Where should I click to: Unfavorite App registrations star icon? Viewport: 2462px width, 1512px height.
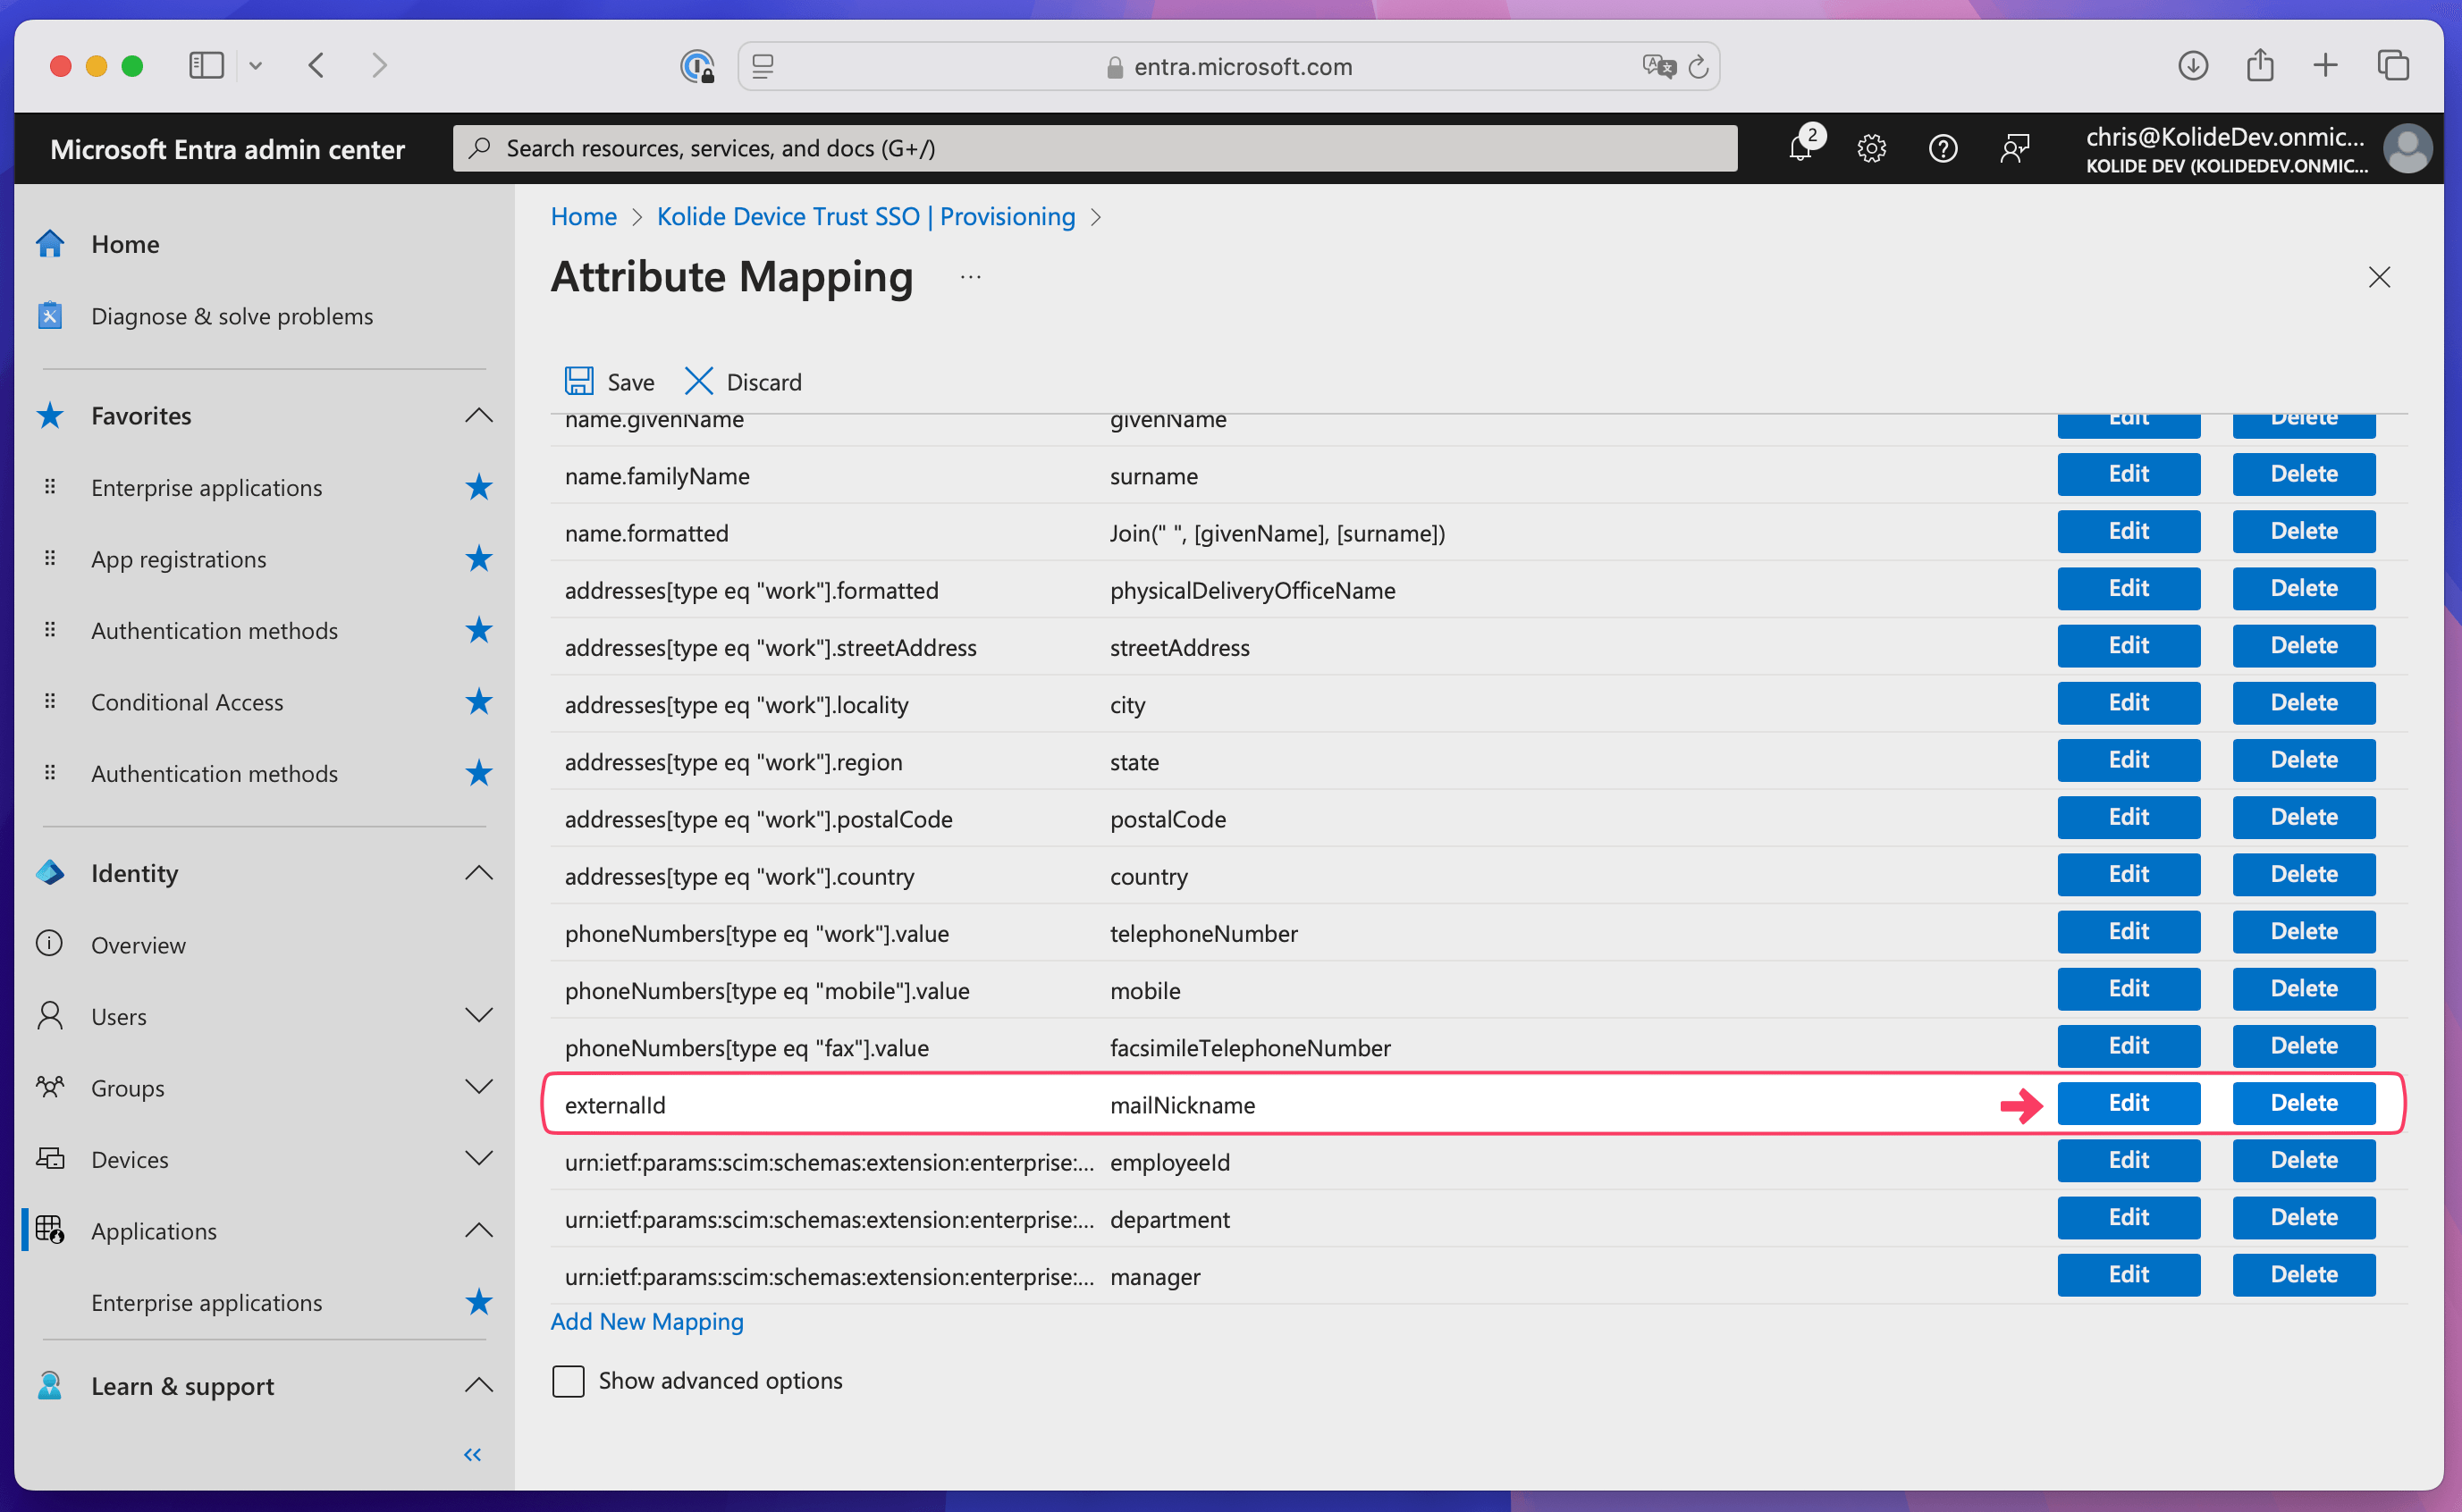(x=478, y=559)
